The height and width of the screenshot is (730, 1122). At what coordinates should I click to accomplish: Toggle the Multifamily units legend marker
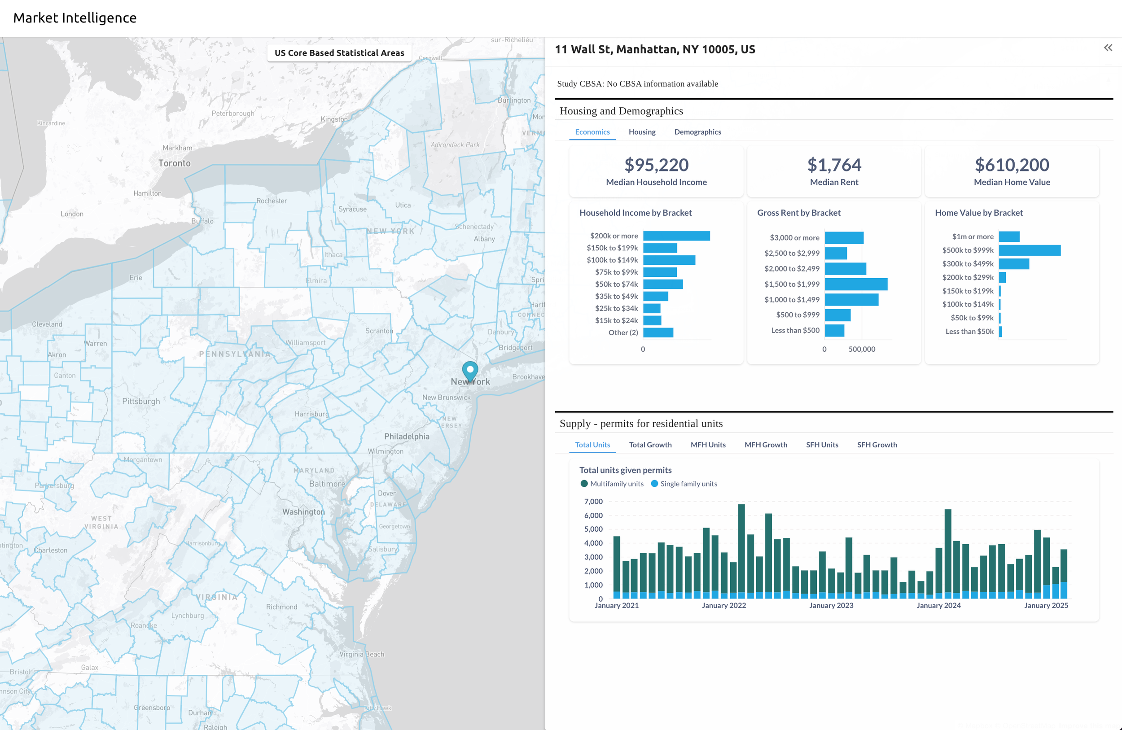click(584, 484)
